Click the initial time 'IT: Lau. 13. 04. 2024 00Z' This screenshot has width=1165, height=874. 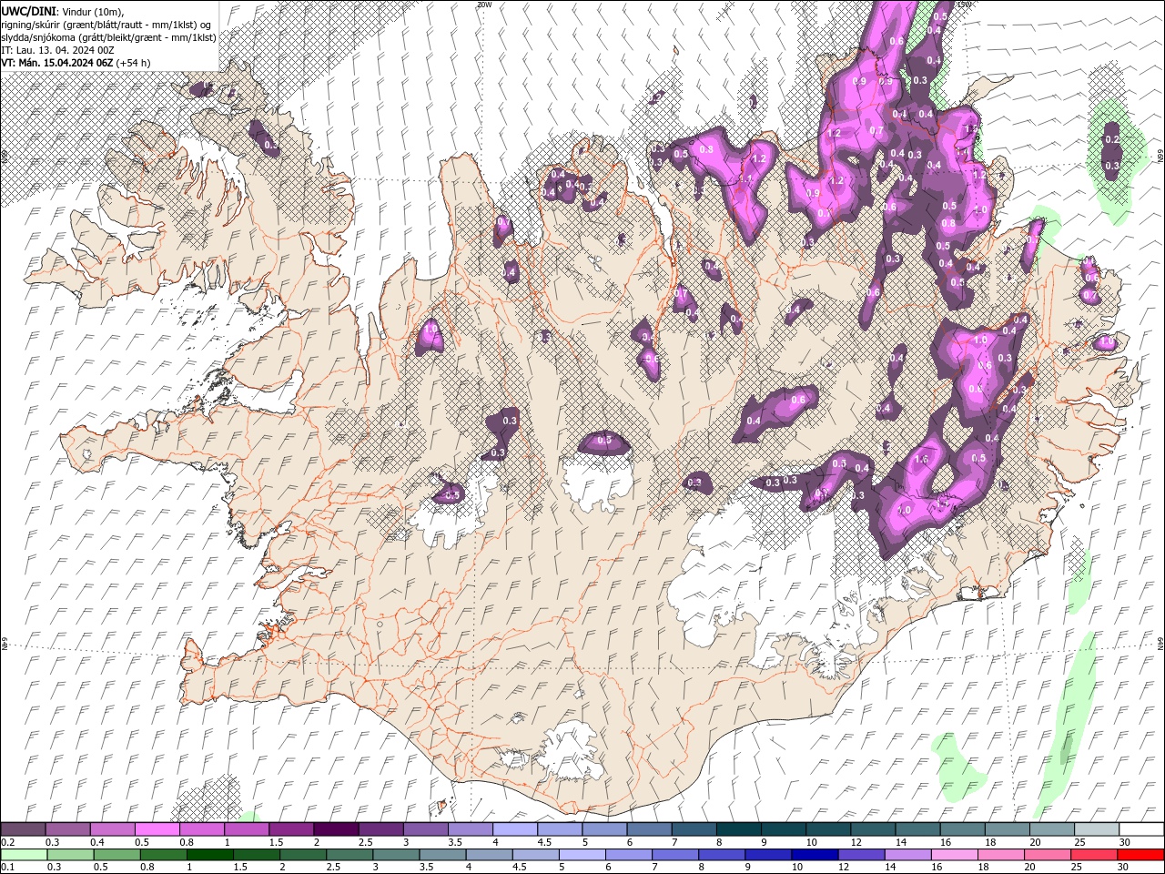pos(56,49)
